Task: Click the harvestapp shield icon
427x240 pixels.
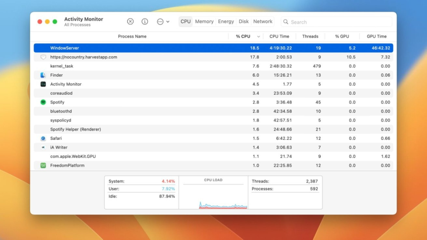Action: (x=43, y=57)
